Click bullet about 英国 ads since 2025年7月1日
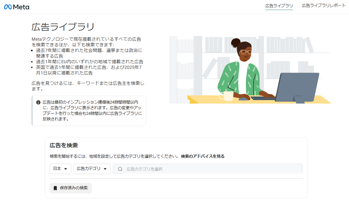This screenshot has width=349, height=204. point(89,70)
